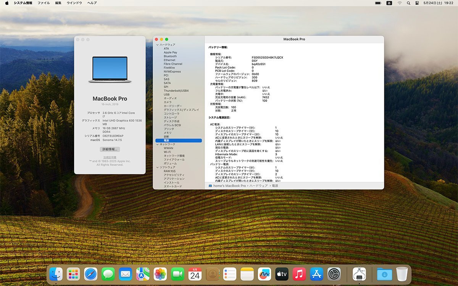
Task: Open the 編集 menu
Action: coord(58,3)
